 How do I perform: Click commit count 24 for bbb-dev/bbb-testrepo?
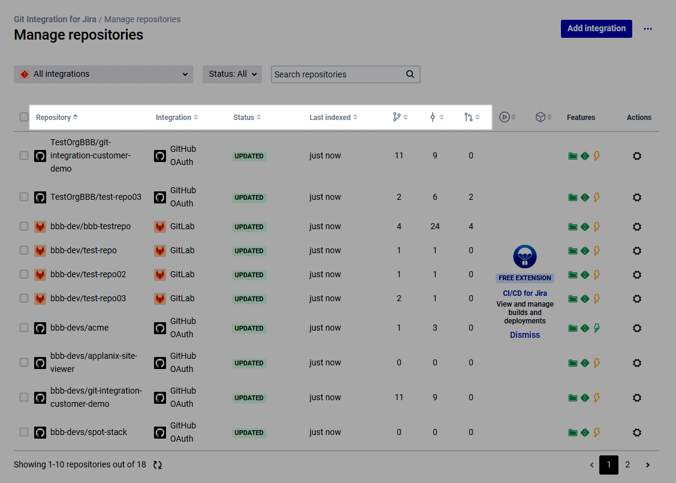435,226
